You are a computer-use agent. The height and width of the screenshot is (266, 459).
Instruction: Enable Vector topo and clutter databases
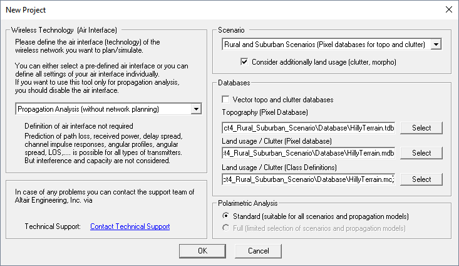pyautogui.click(x=226, y=99)
